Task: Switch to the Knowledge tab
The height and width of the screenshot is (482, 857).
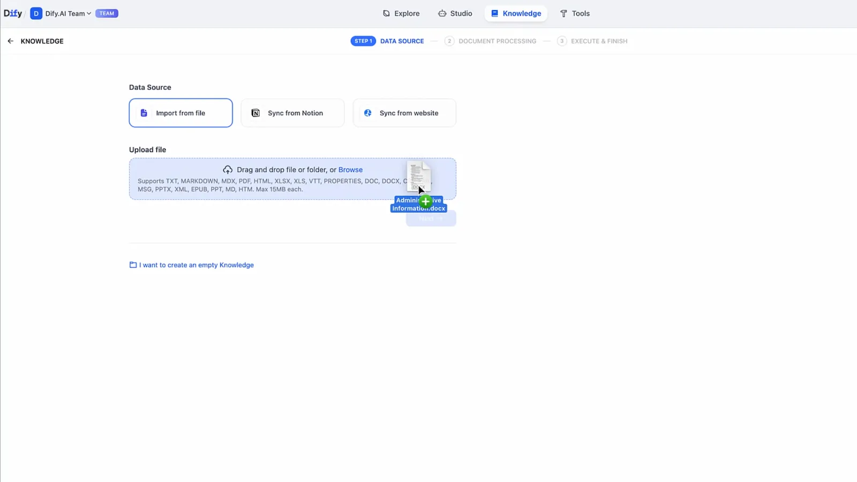Action: click(x=516, y=13)
